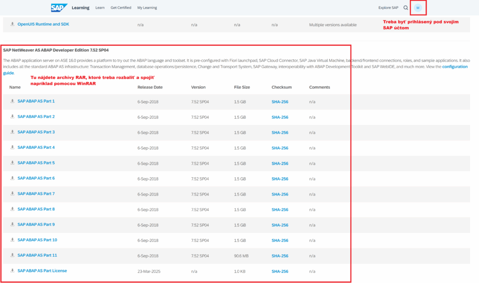Open SHA-256 checksum for Part 4

(280, 148)
